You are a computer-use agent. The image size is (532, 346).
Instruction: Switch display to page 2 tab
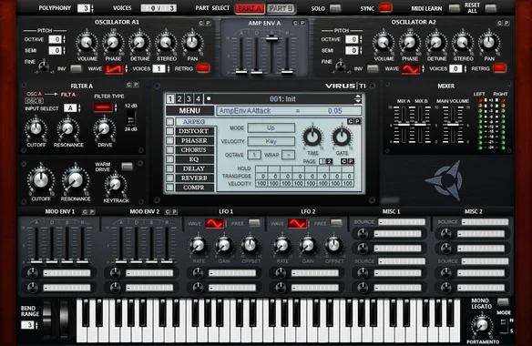click(x=179, y=99)
